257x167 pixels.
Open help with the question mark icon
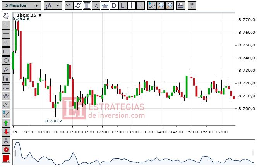click(192, 5)
